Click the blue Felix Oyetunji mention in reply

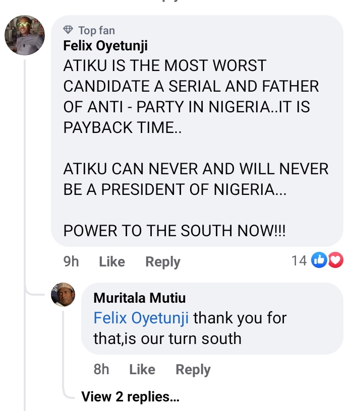click(141, 318)
